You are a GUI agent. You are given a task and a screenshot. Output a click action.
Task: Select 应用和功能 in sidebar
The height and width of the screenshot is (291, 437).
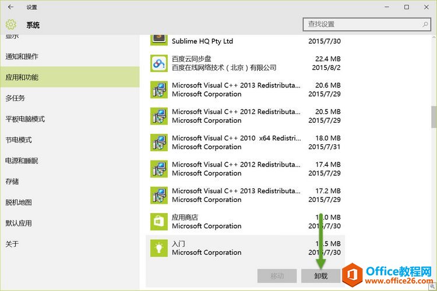click(x=70, y=77)
